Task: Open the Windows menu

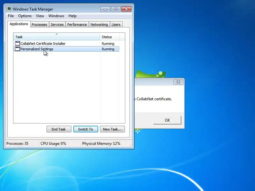Action: pos(56,16)
